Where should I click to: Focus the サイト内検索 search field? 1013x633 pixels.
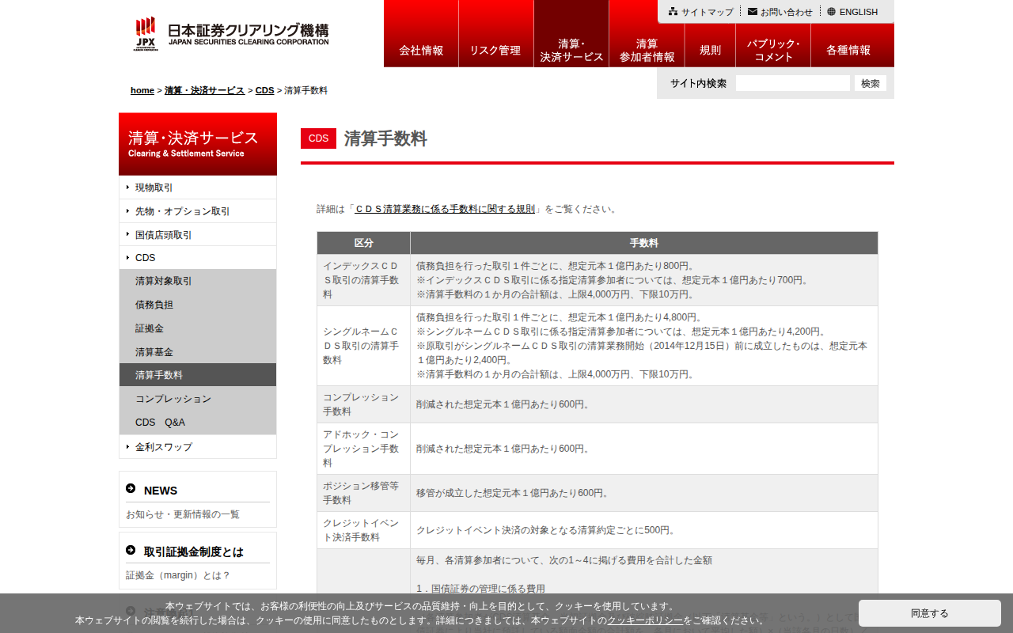[793, 83]
